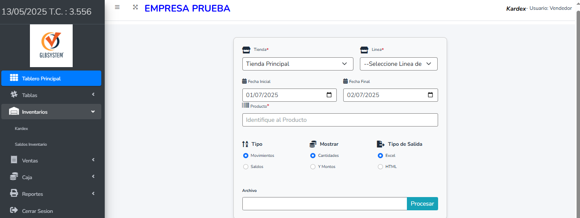The image size is (580, 218).
Task: Select the Movimientos radio option
Action: [246, 156]
